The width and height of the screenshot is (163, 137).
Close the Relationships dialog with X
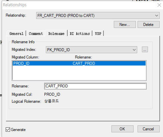(159, 5)
